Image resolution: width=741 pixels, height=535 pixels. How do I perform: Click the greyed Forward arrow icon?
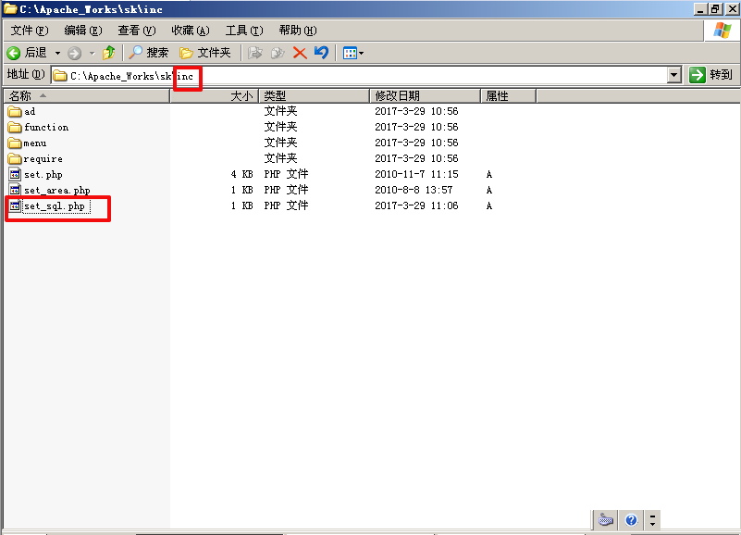pyautogui.click(x=74, y=53)
